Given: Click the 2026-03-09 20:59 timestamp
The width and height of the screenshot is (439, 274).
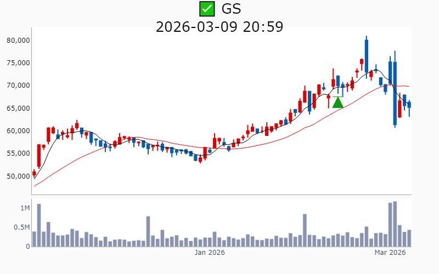Looking at the screenshot, I should tap(219, 26).
